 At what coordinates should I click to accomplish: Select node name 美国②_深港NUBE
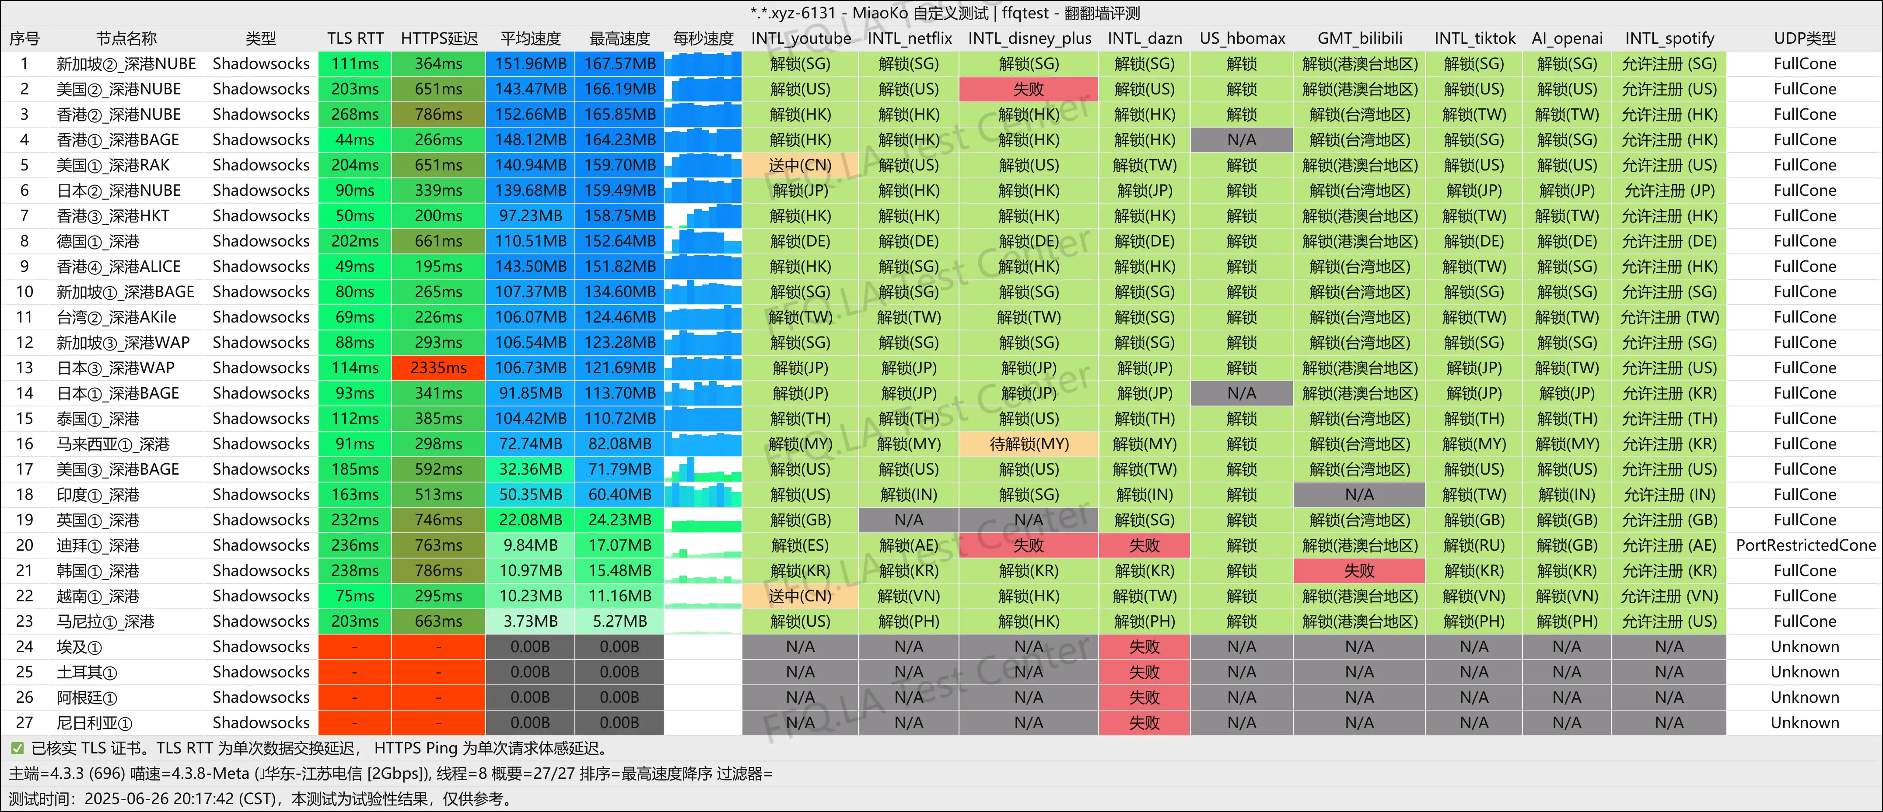119,89
